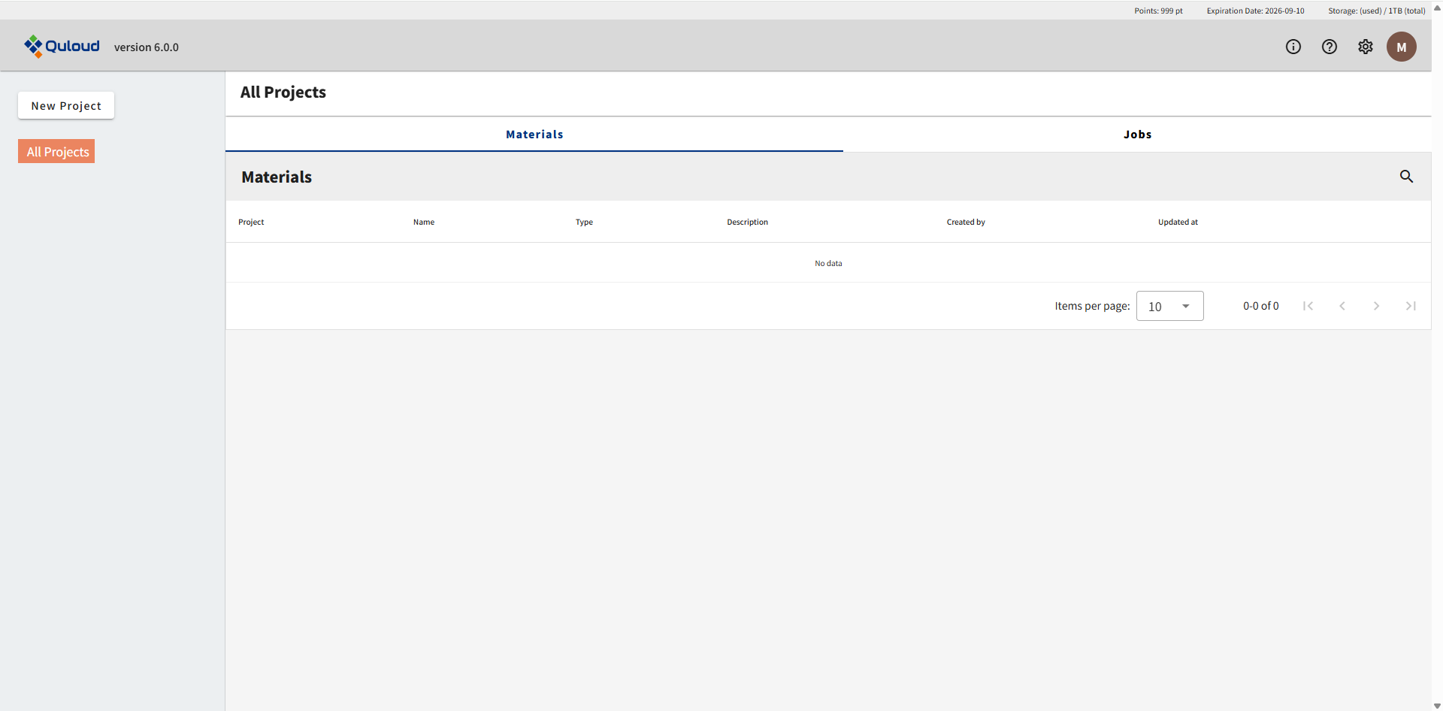Go to previous page arrow
This screenshot has width=1443, height=711.
(1342, 306)
